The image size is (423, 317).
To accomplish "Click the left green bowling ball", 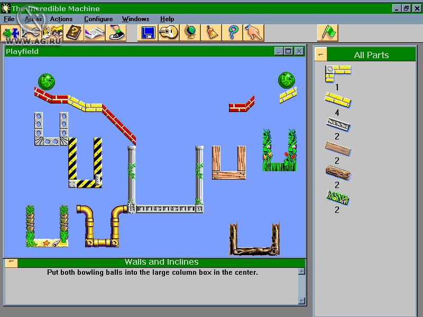I will click(x=47, y=82).
